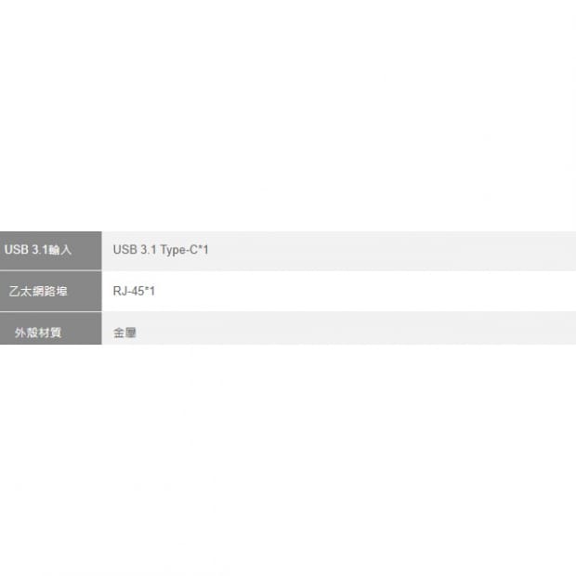Click divider between USB and Ethernet label cells
576x576 pixels.
pyautogui.click(x=51, y=270)
